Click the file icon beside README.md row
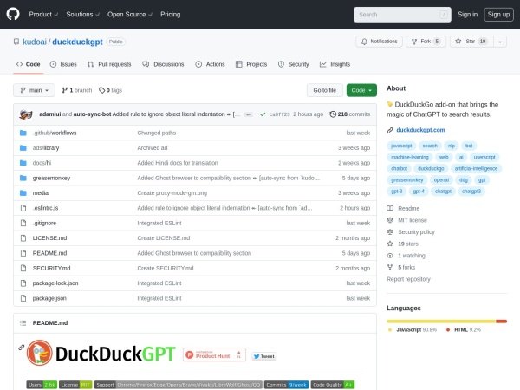 click(x=23, y=253)
